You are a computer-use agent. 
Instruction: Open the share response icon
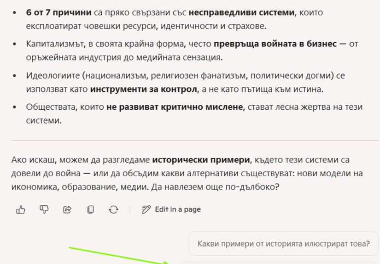(x=67, y=210)
